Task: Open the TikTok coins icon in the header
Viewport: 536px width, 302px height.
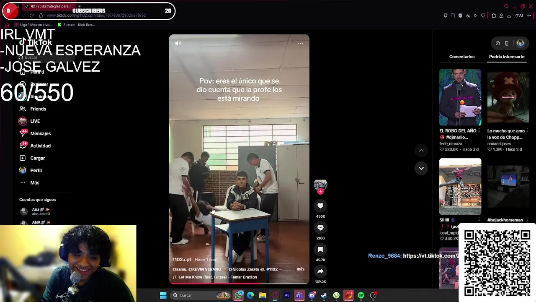Action: [x=498, y=43]
